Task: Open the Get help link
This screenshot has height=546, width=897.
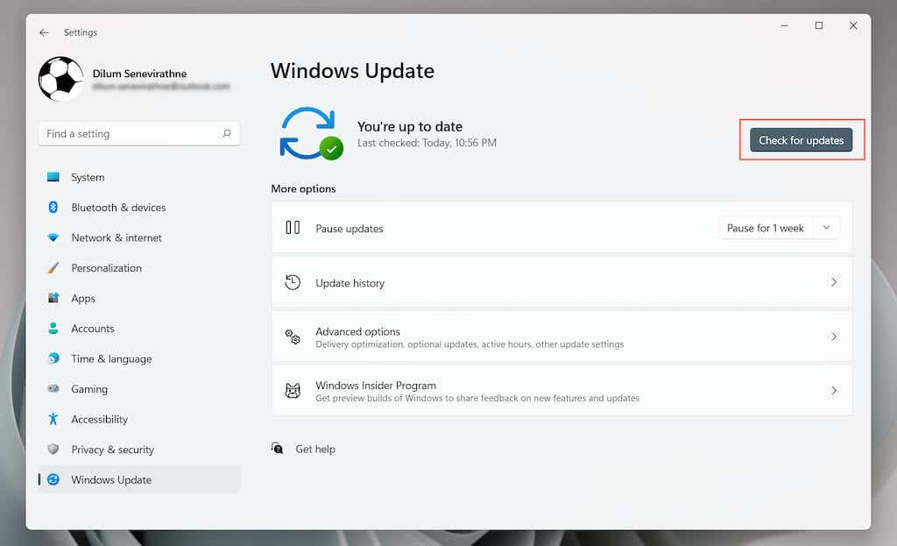Action: pos(315,450)
